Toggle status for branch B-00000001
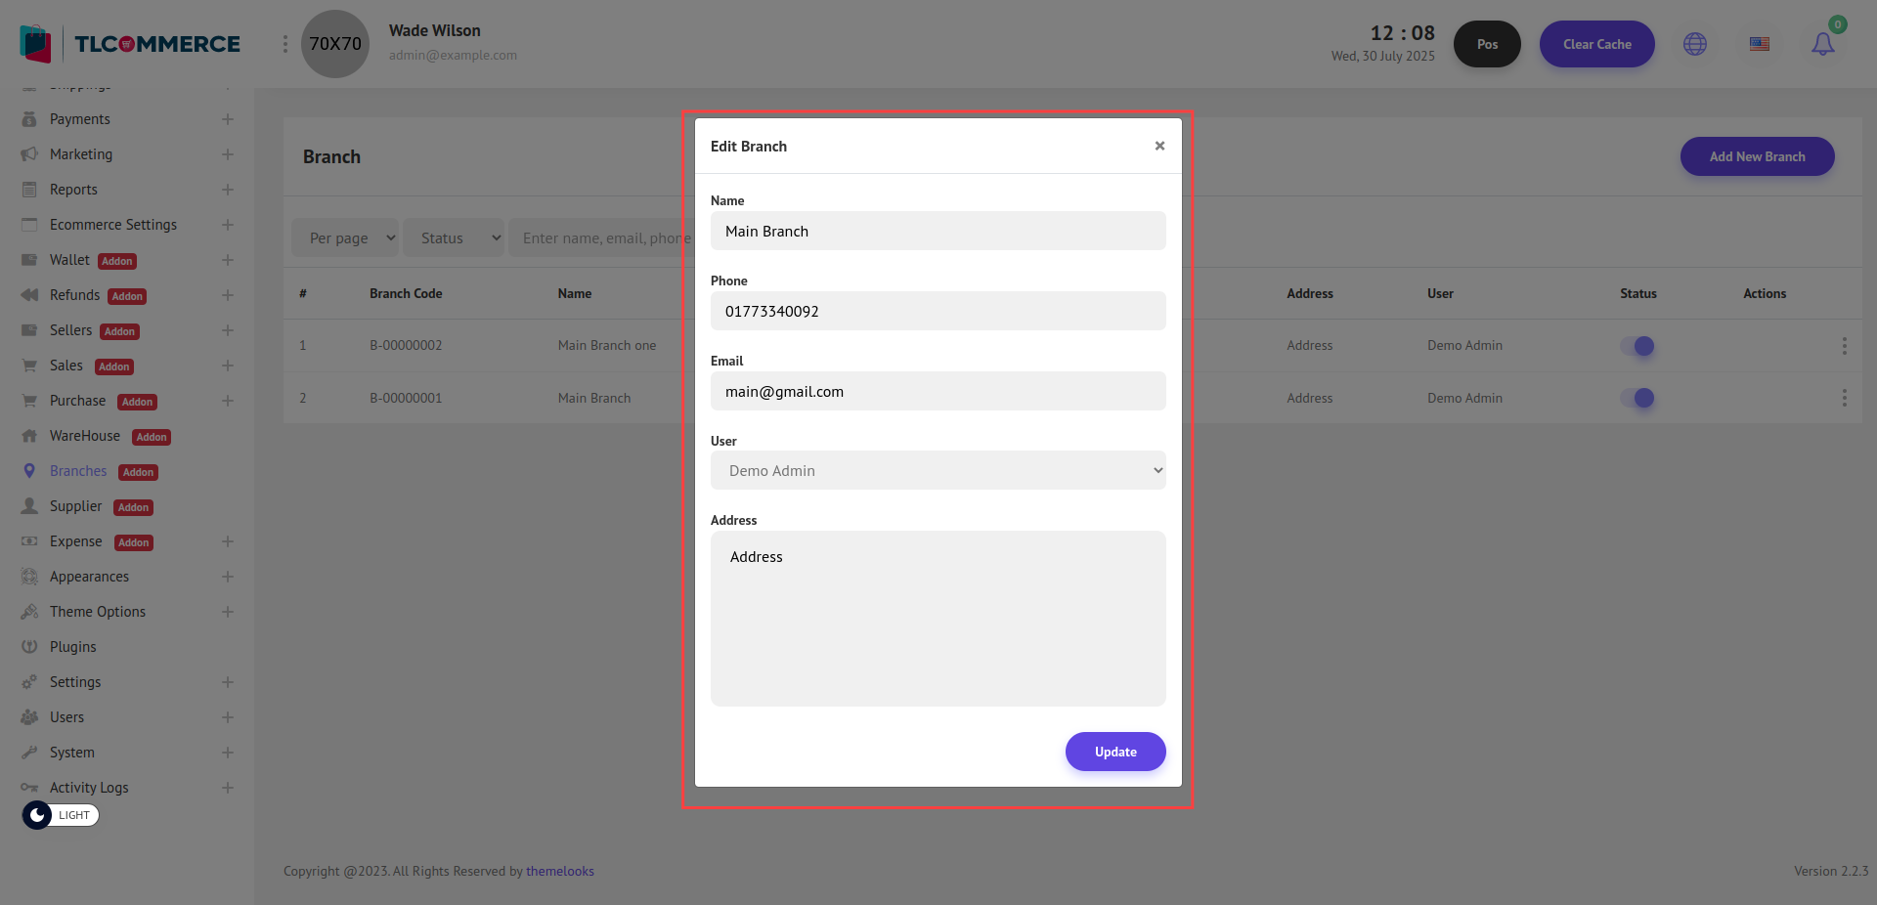Screen dimensions: 1877x905 (x=1637, y=398)
